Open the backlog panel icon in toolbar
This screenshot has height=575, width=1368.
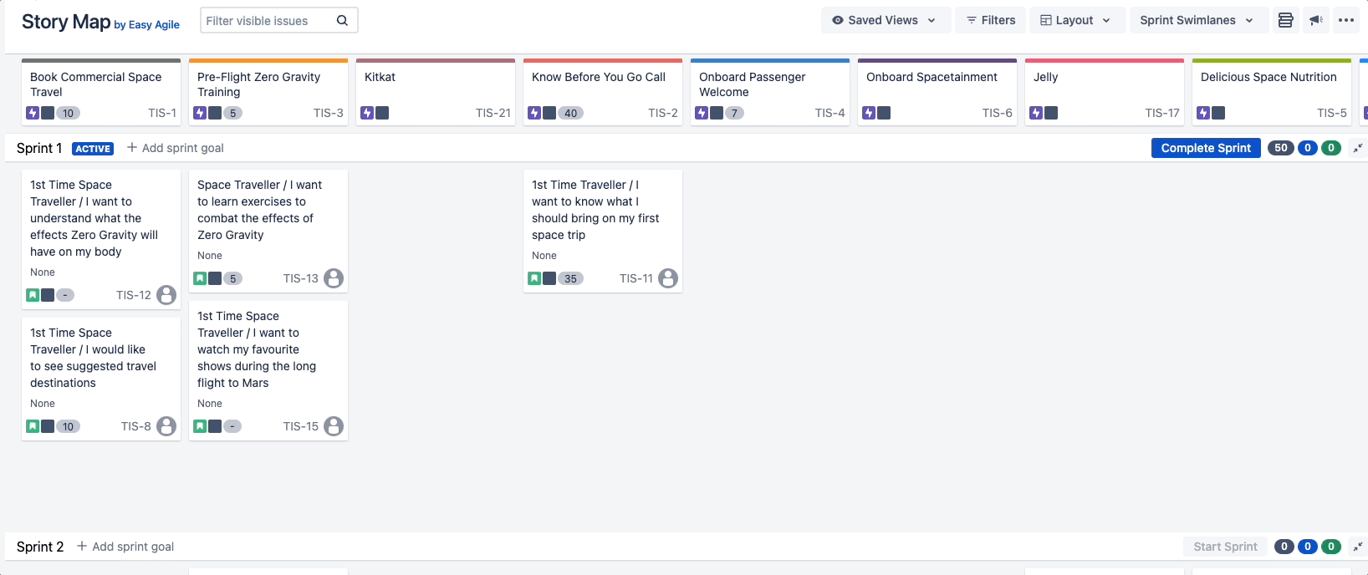pos(1285,20)
